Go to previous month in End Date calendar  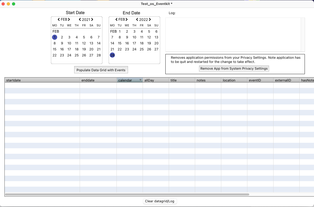[x=117, y=20]
